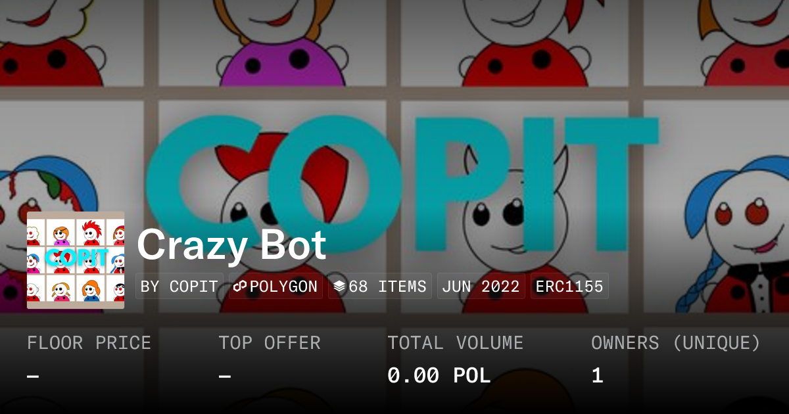This screenshot has height=414, width=789.
Task: Click the ERC1155 token standard badge
Action: pos(569,287)
